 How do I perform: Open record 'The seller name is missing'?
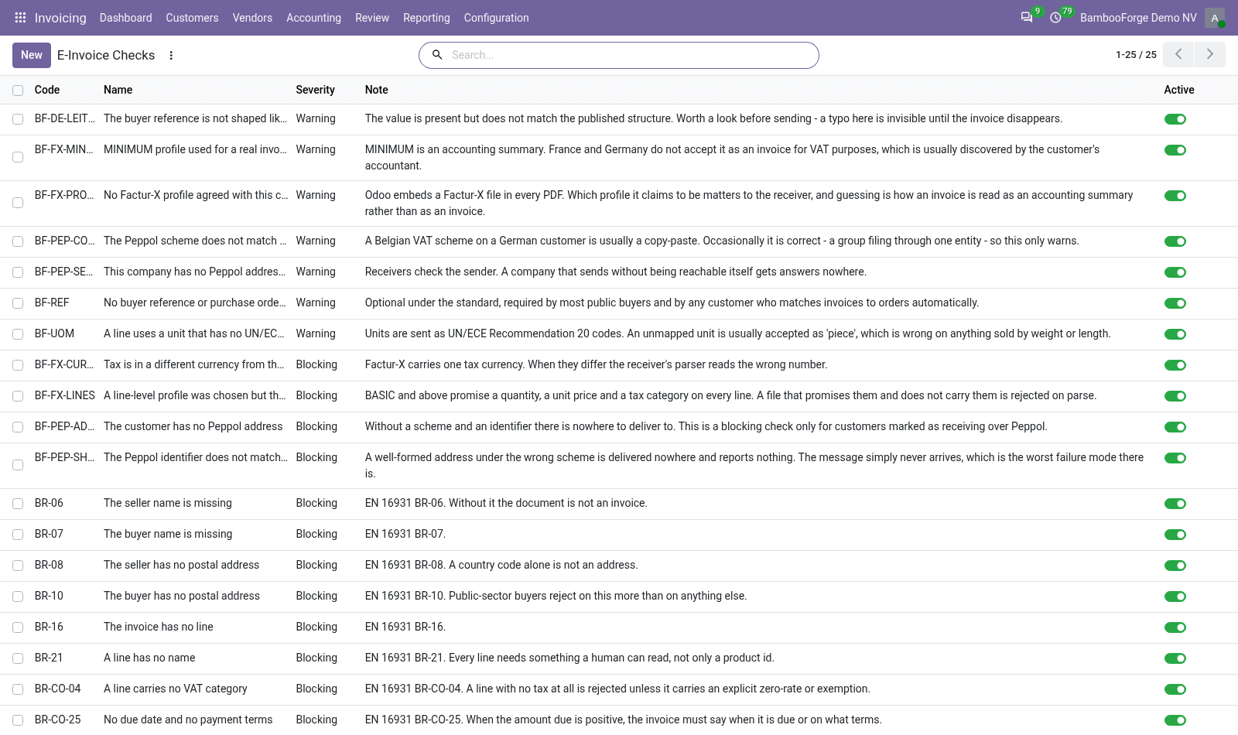coord(168,503)
